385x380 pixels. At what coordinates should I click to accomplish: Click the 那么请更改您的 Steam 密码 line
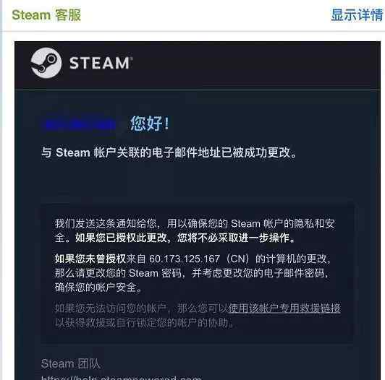119,273
